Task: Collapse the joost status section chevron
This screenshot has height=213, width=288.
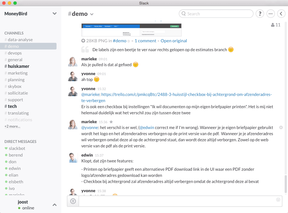Action: (x=55, y=204)
